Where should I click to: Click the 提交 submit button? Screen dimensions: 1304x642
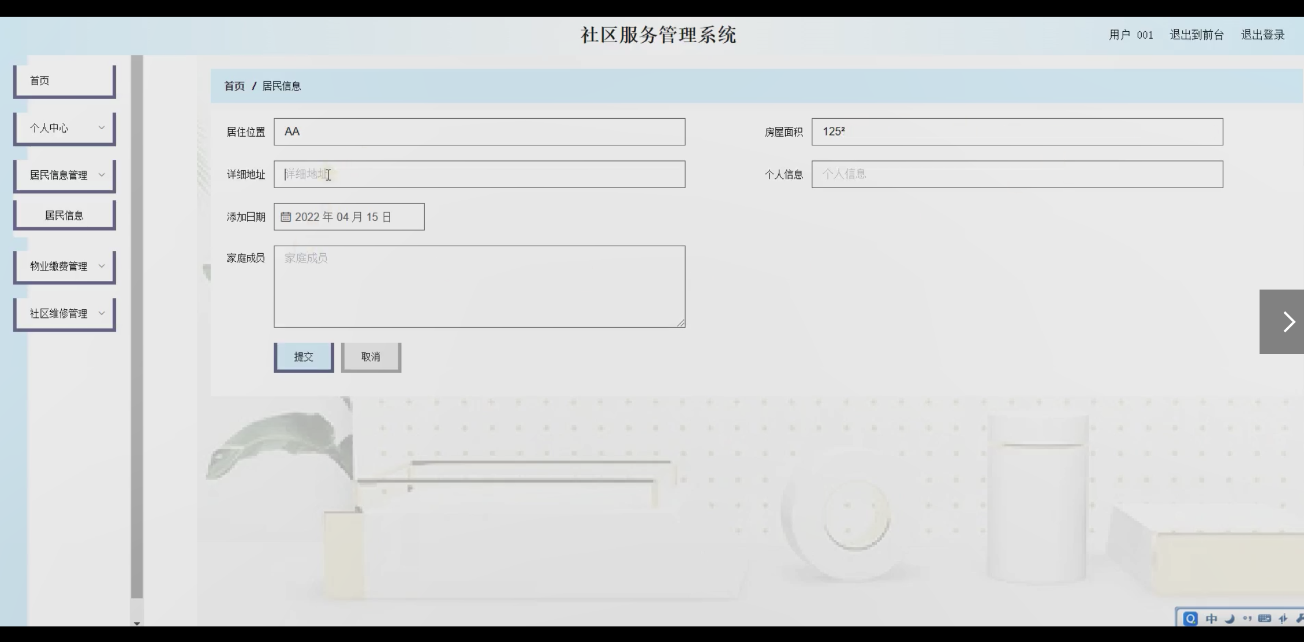304,357
